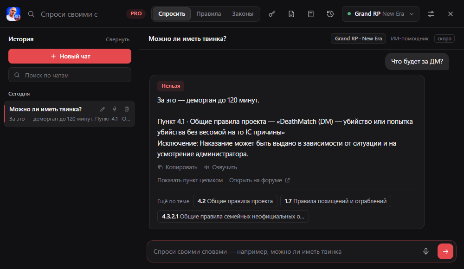
Task: Send message with red arrow button
Action: [445, 251]
